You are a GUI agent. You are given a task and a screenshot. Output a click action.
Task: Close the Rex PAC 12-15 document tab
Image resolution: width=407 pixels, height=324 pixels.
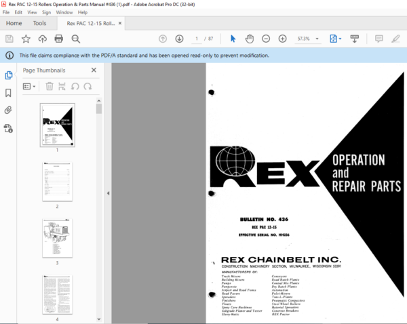(120, 23)
